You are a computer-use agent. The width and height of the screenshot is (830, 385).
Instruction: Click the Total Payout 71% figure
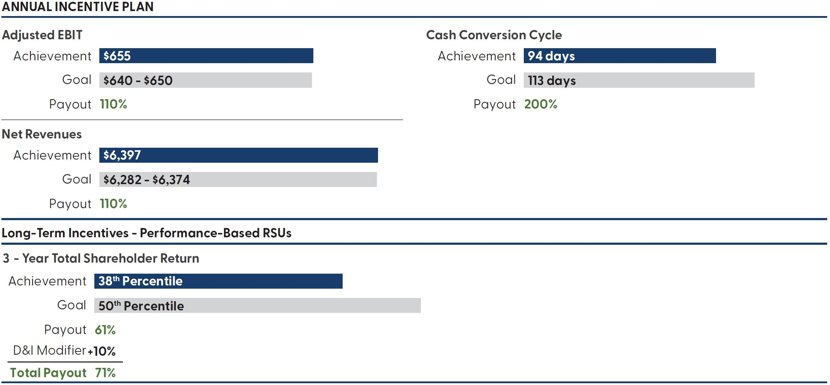105,373
